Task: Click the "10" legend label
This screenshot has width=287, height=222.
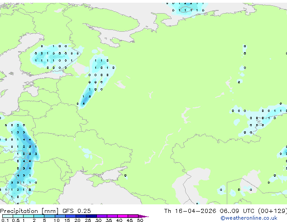Action: pyautogui.click(x=57, y=220)
